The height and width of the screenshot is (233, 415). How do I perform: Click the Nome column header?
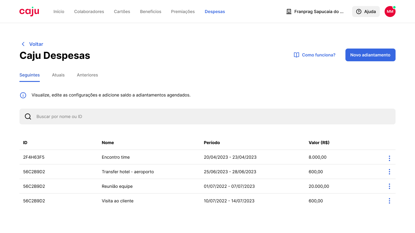coord(108,143)
